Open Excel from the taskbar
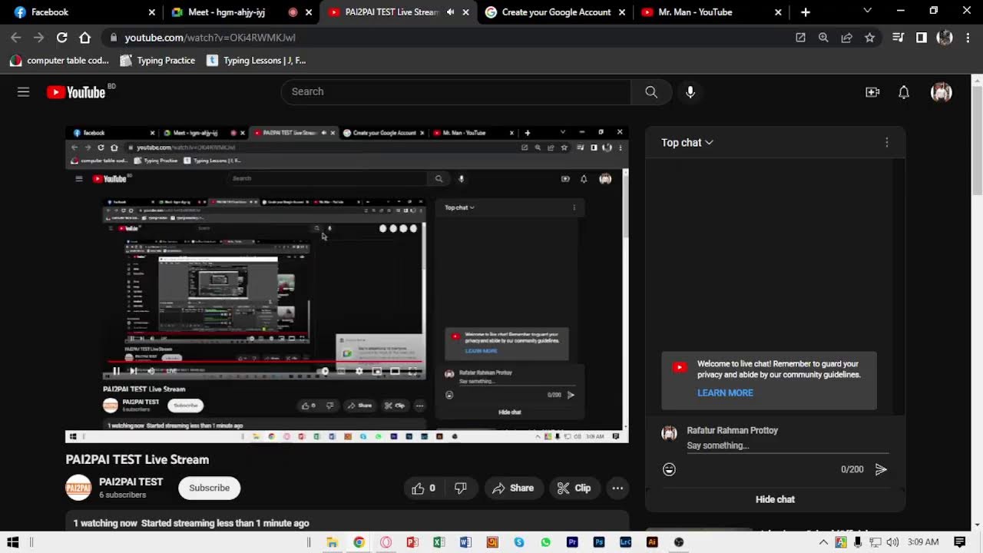This screenshot has width=983, height=553. [439, 542]
